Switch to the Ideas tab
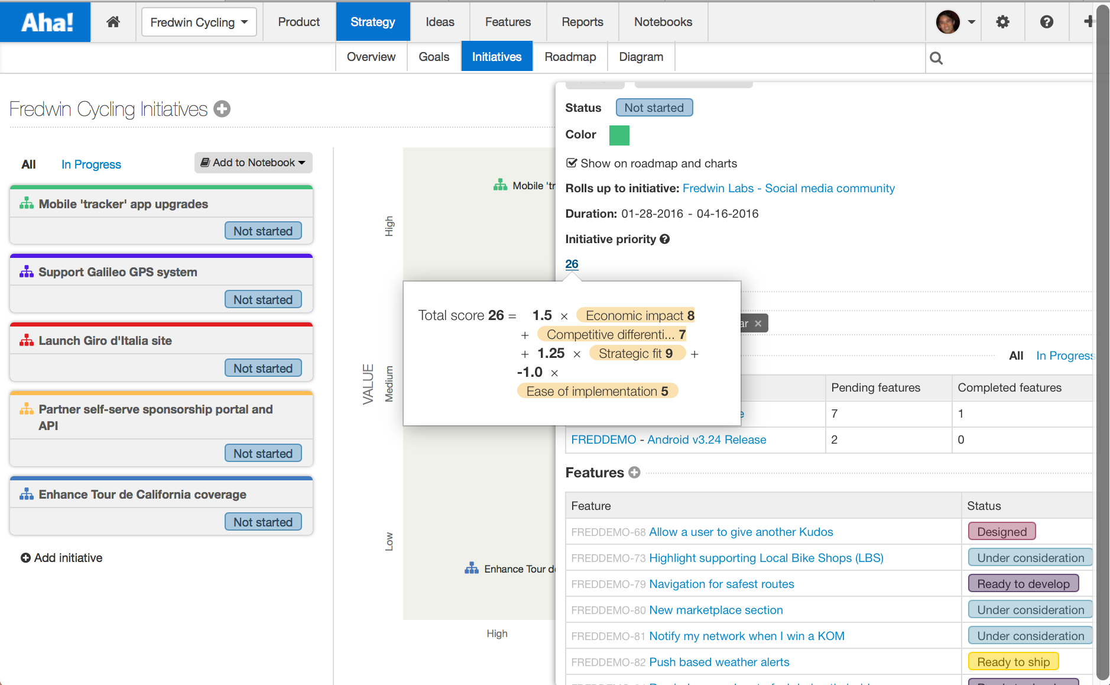This screenshot has width=1110, height=685. click(x=439, y=21)
